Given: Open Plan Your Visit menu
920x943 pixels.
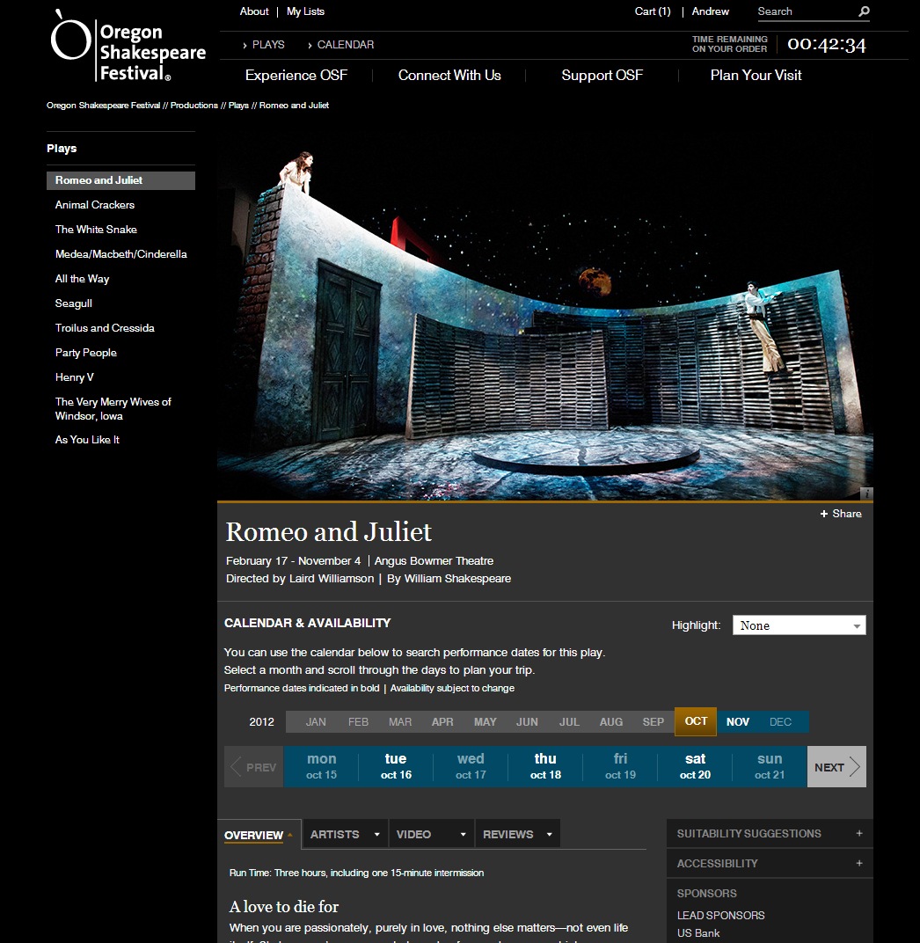Looking at the screenshot, I should pos(756,75).
